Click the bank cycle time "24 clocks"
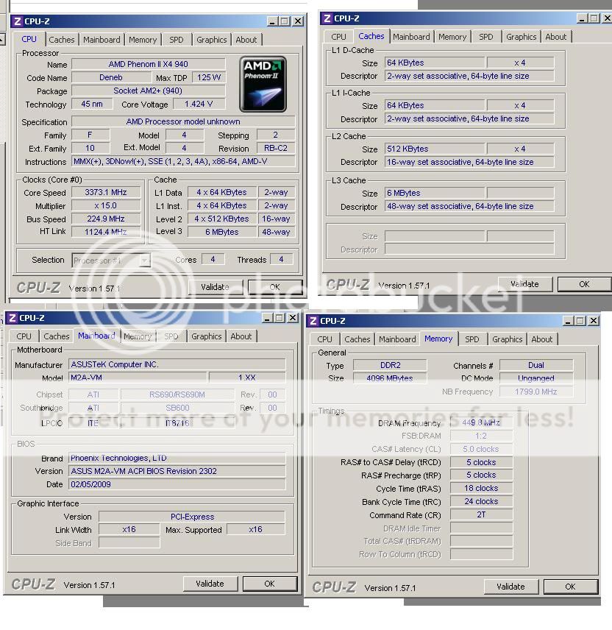 coord(482,501)
